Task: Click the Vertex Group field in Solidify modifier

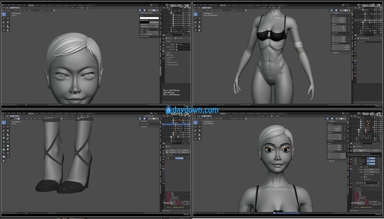Action: (x=370, y=183)
